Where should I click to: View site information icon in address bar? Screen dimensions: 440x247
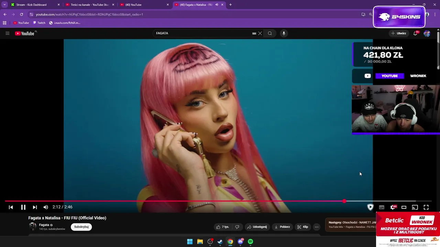(31, 14)
